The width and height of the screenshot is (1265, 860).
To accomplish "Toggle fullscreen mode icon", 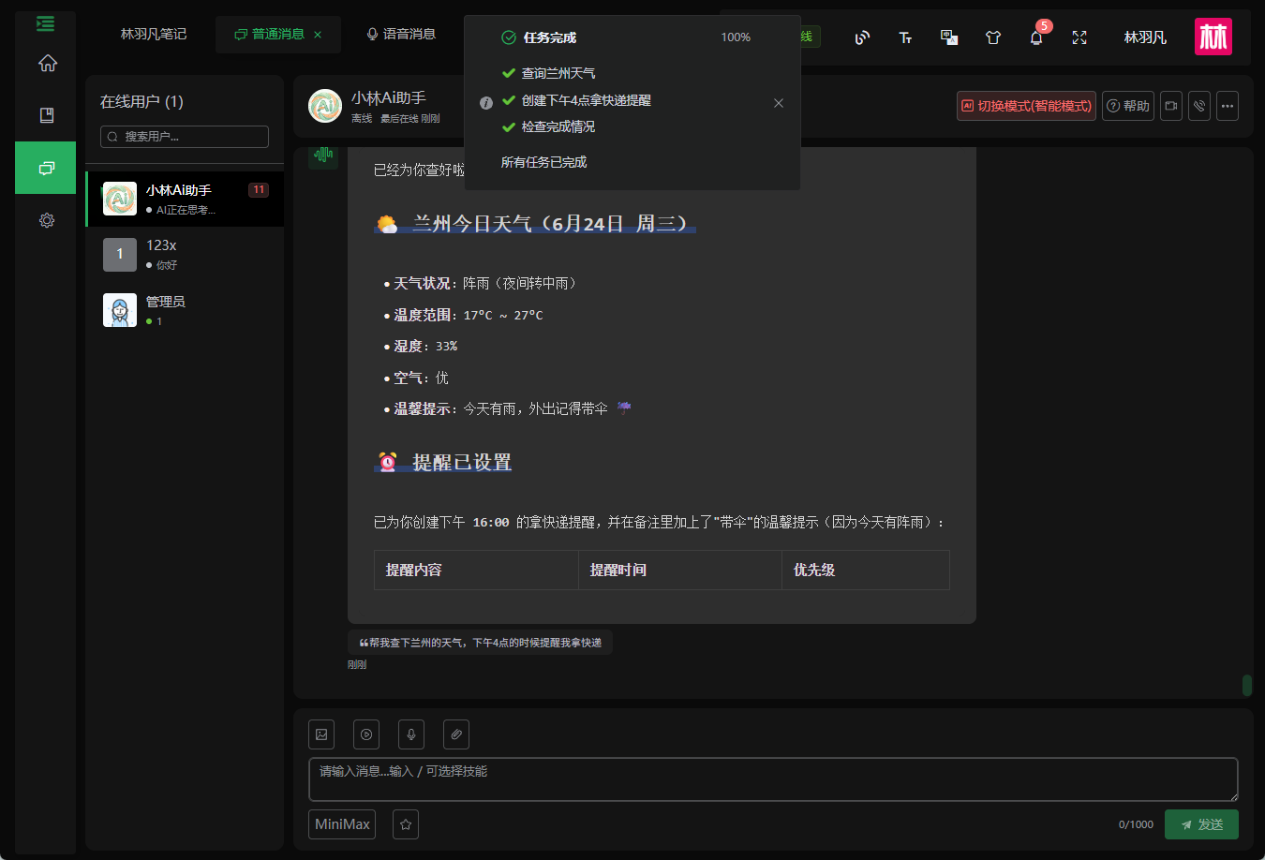I will [x=1079, y=37].
